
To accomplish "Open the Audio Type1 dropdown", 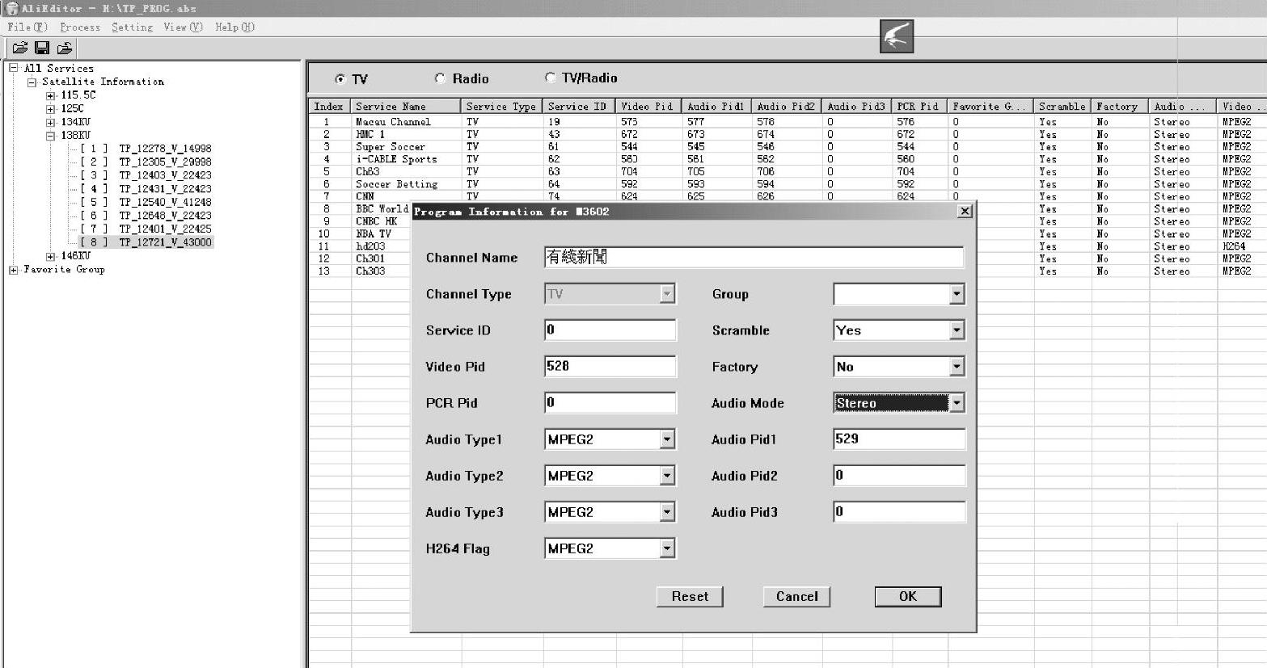I will pyautogui.click(x=667, y=439).
